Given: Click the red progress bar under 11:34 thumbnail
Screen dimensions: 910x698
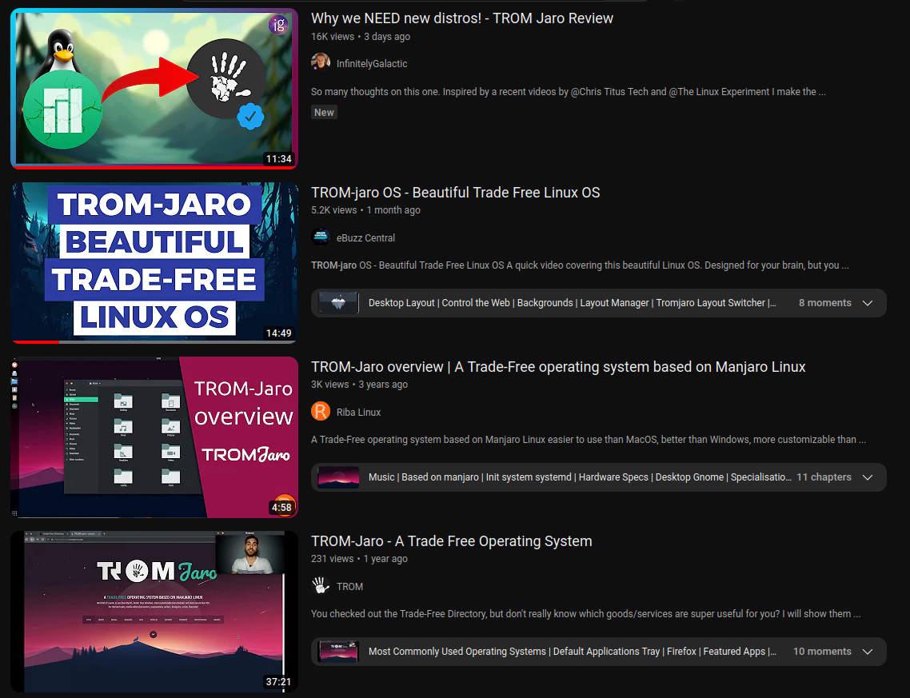Looking at the screenshot, I should [154, 167].
